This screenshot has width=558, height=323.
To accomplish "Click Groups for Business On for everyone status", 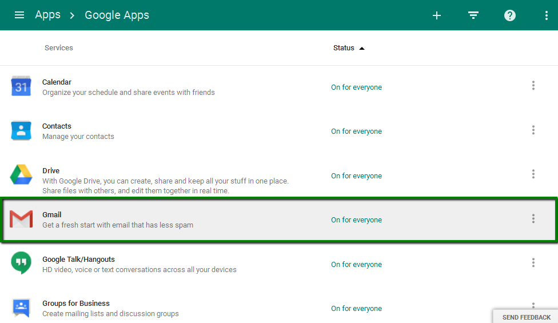I will click(356, 308).
